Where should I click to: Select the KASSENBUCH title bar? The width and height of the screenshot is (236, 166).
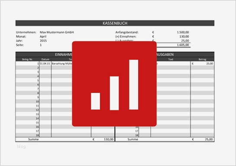click(115, 23)
